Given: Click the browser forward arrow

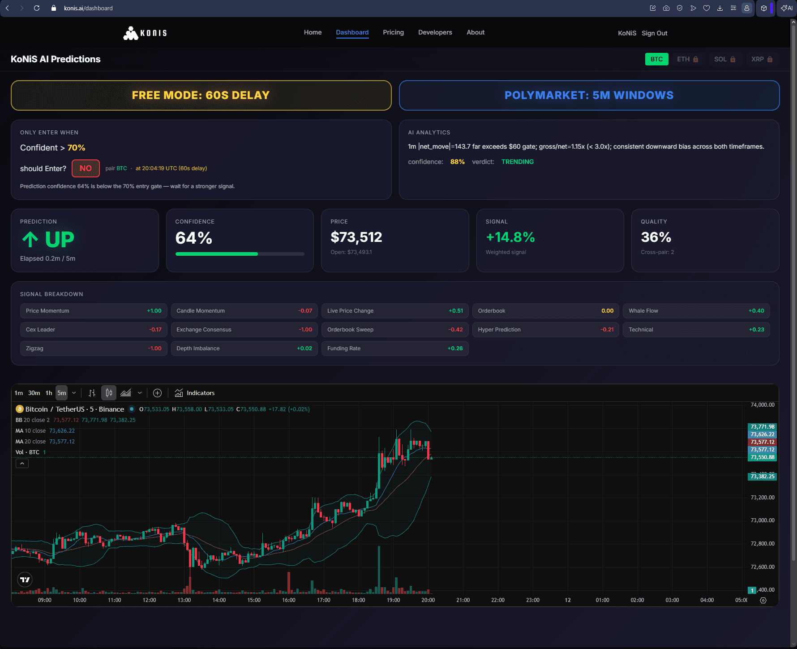Looking at the screenshot, I should (x=21, y=8).
